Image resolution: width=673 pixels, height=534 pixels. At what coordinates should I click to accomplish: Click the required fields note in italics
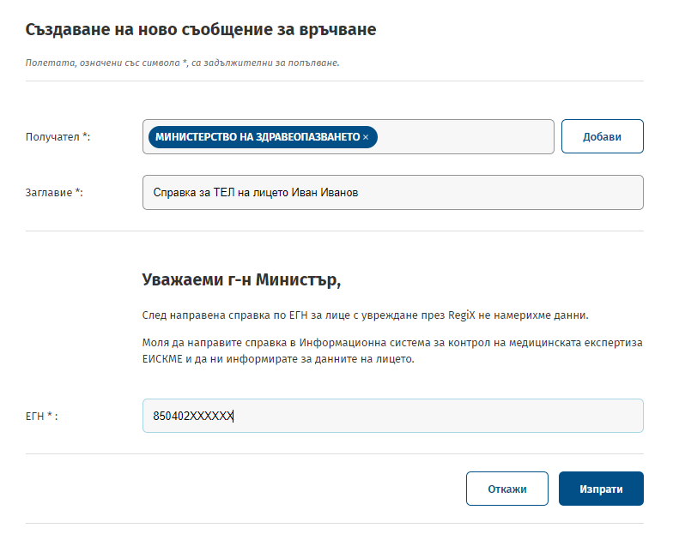click(x=182, y=63)
